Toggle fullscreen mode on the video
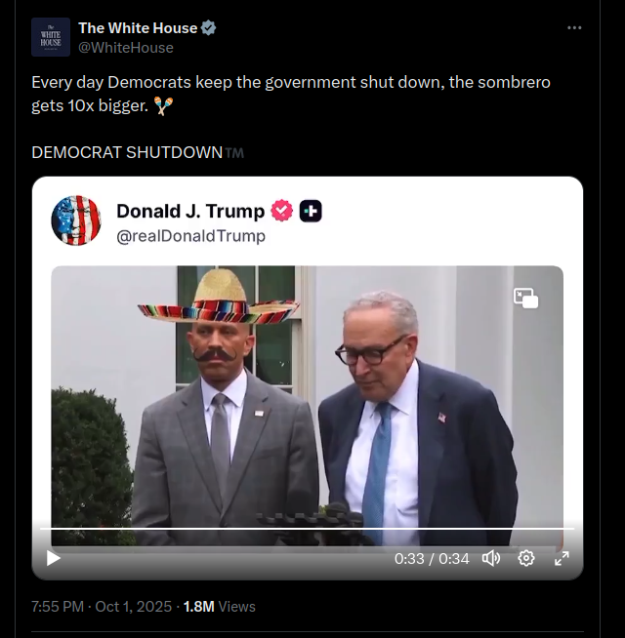Viewport: 625px width, 638px height. (562, 558)
